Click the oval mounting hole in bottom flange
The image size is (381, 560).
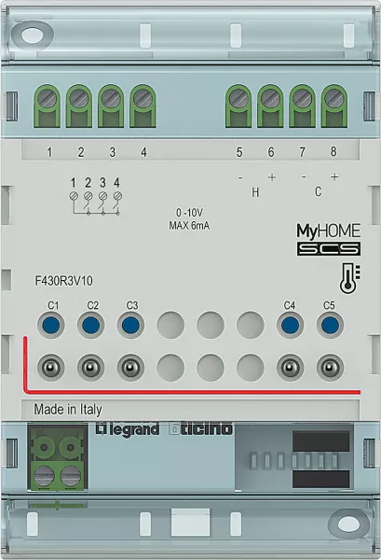point(348,524)
